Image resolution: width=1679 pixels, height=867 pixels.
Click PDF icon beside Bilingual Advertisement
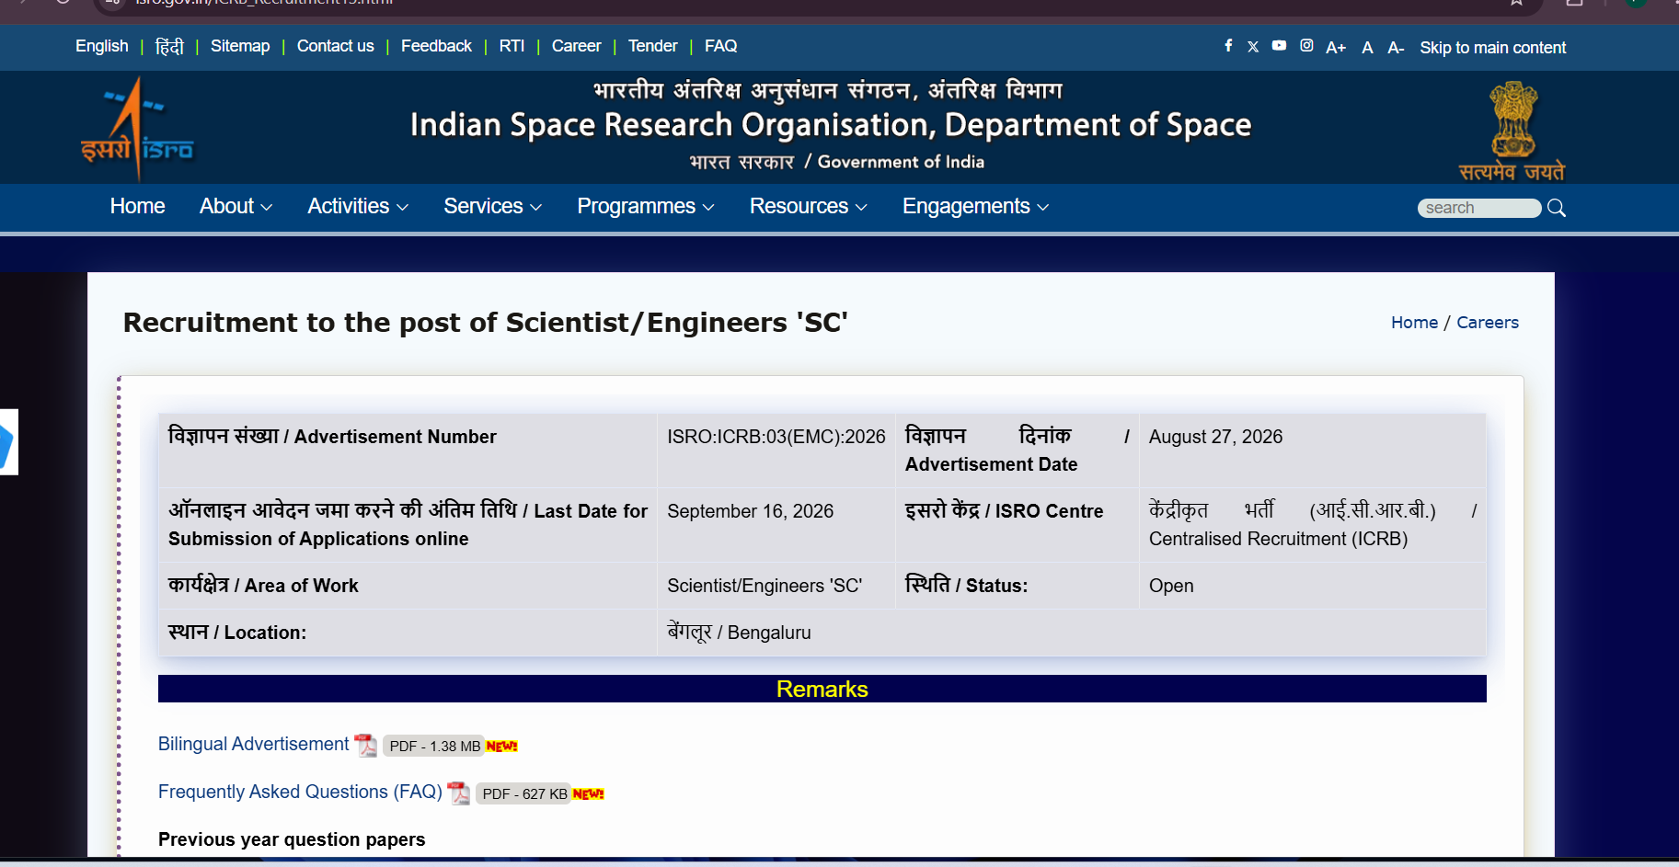tap(366, 745)
